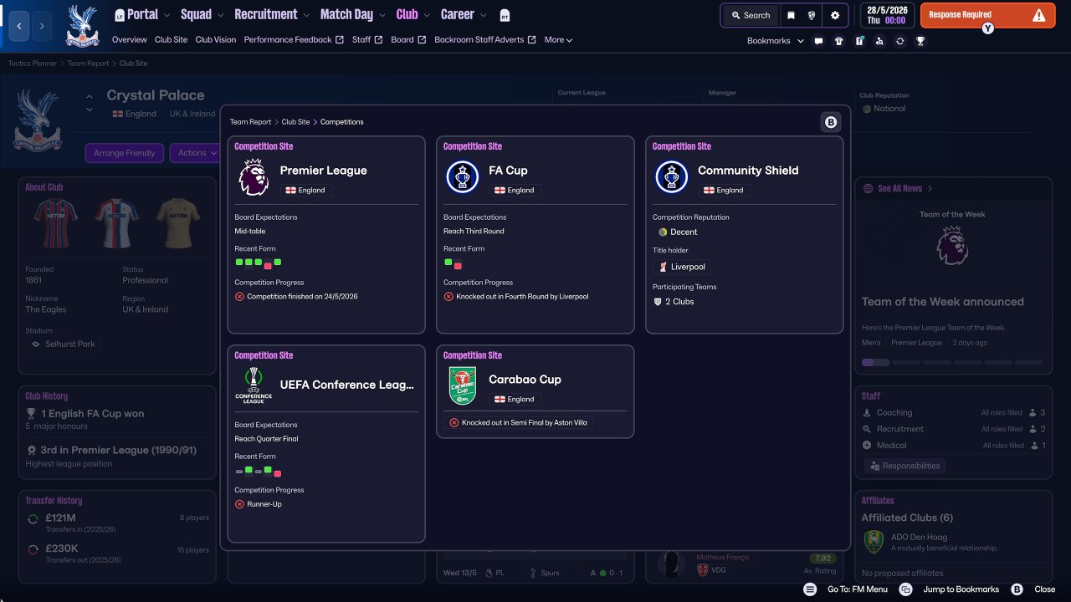Click the England flag chip under Premier League
Viewport: 1071px width, 602px height.
click(305, 190)
